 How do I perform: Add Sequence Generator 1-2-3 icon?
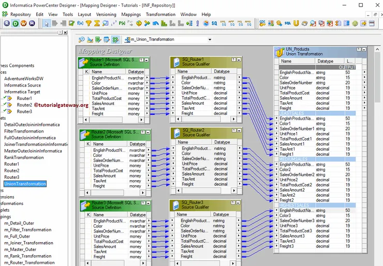coord(113,23)
